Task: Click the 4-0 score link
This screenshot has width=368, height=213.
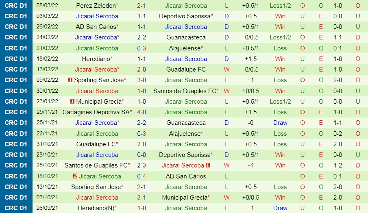Action: tap(142, 112)
